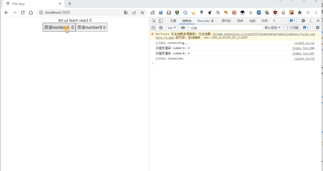This screenshot has height=171, width=323.
Task: Open DevTools settings gear
Action: coord(303,21)
